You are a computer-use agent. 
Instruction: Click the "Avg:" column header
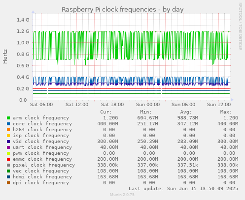point(186,112)
